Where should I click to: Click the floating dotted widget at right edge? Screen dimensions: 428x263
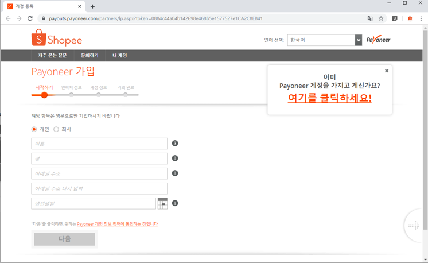pos(414,225)
